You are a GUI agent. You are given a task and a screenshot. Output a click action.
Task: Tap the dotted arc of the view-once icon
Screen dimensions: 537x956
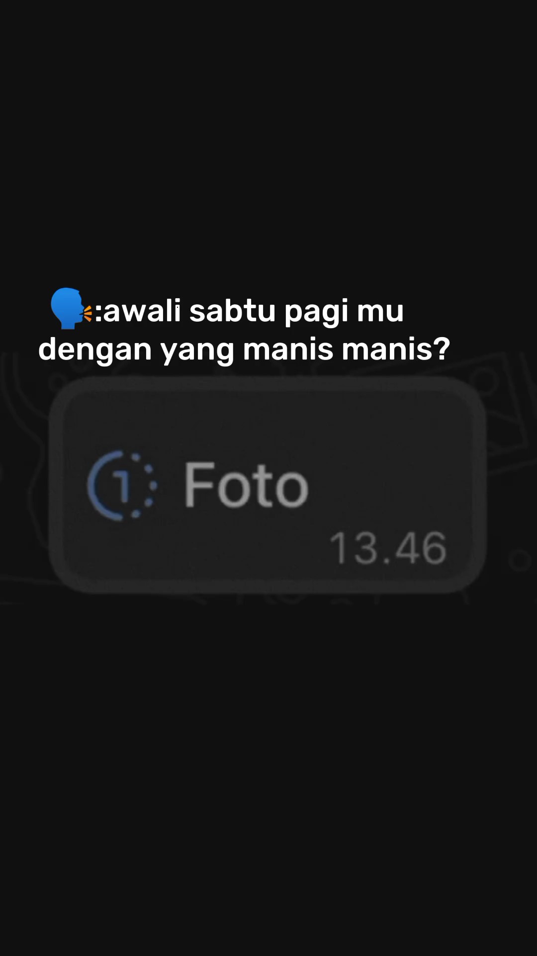point(149,485)
